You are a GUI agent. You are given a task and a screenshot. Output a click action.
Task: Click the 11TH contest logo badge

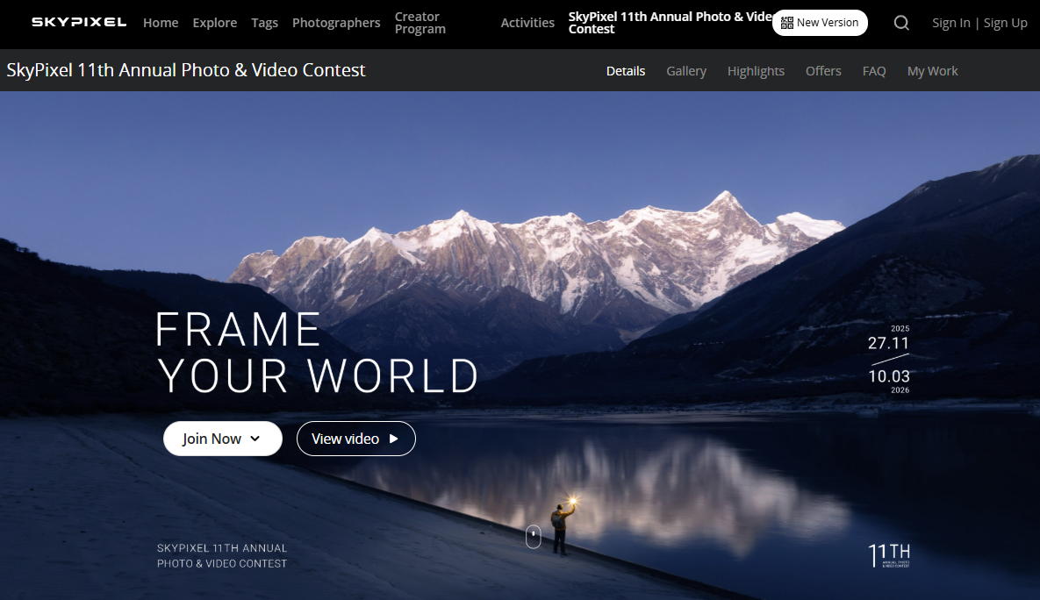point(889,555)
